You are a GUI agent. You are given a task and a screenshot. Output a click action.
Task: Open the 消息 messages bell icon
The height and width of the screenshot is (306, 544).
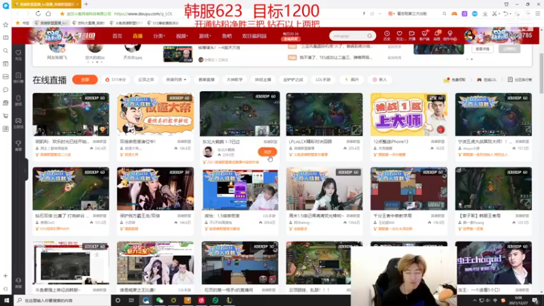(437, 35)
